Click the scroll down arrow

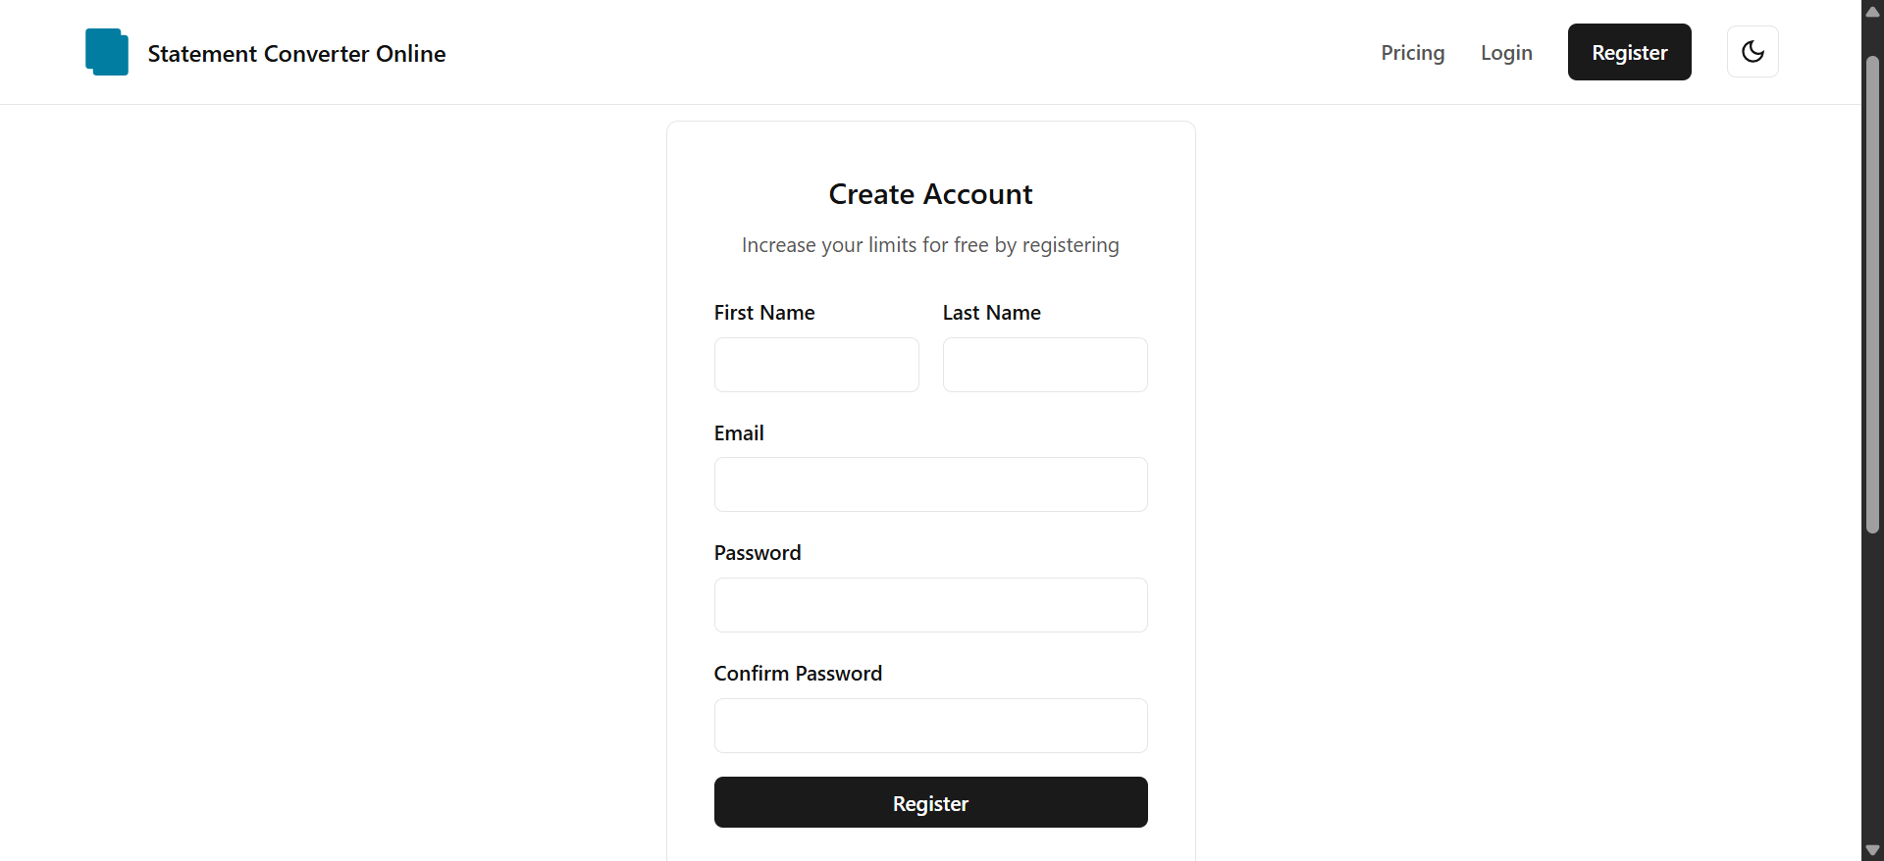[1872, 849]
